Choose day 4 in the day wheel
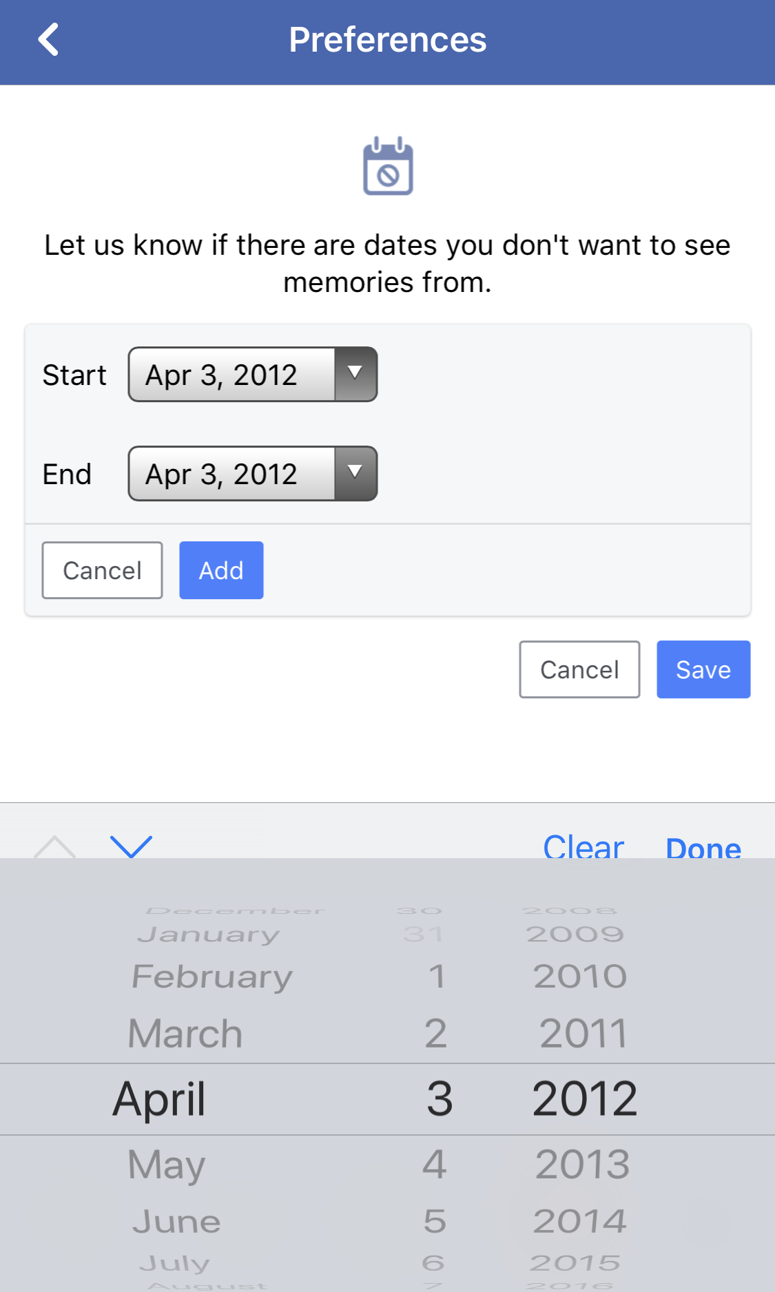The height and width of the screenshot is (1292, 775). 435,1165
